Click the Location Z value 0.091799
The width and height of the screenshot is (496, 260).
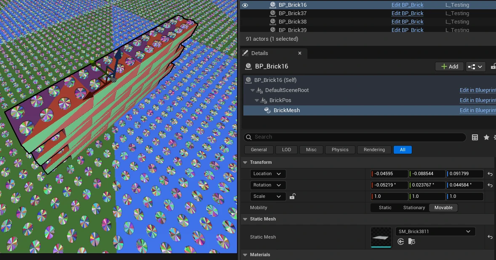(x=465, y=173)
